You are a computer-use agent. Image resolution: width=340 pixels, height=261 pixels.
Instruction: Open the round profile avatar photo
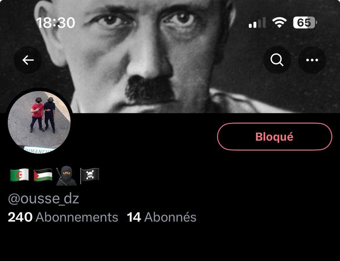[39, 122]
